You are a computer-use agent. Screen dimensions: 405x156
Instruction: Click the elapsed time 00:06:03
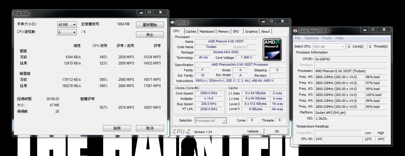(x=53, y=99)
